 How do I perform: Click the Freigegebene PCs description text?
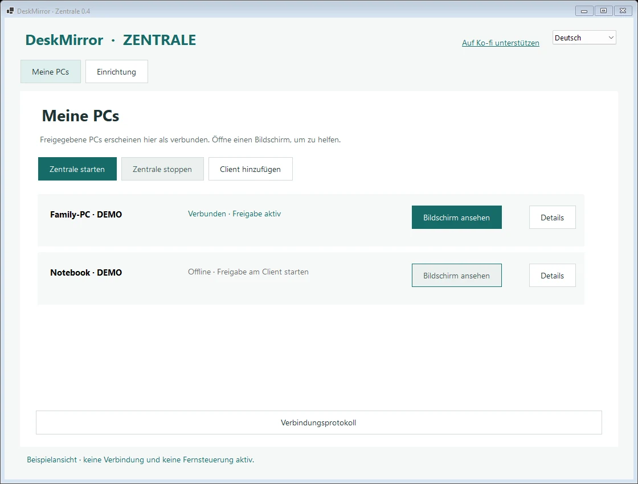[190, 140]
